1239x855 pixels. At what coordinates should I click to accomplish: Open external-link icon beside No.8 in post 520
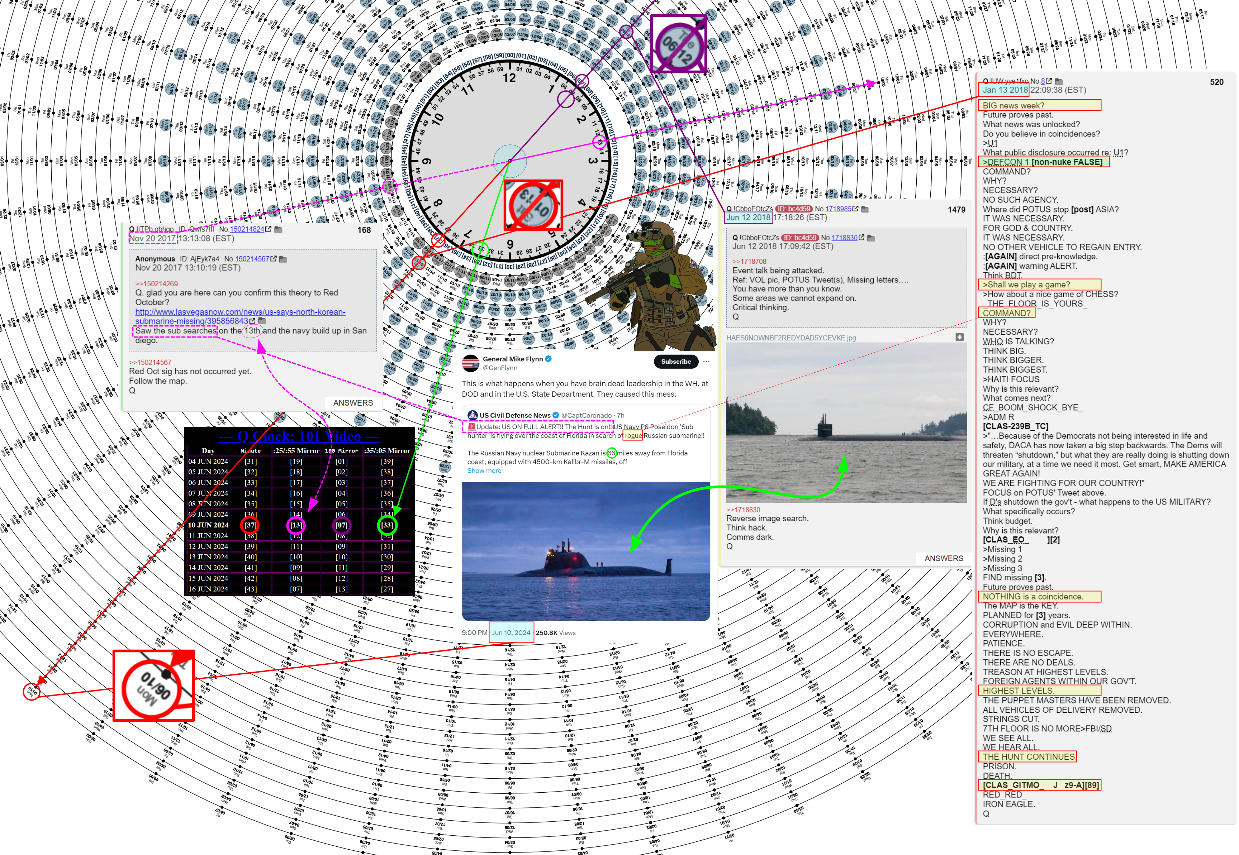coord(1049,81)
